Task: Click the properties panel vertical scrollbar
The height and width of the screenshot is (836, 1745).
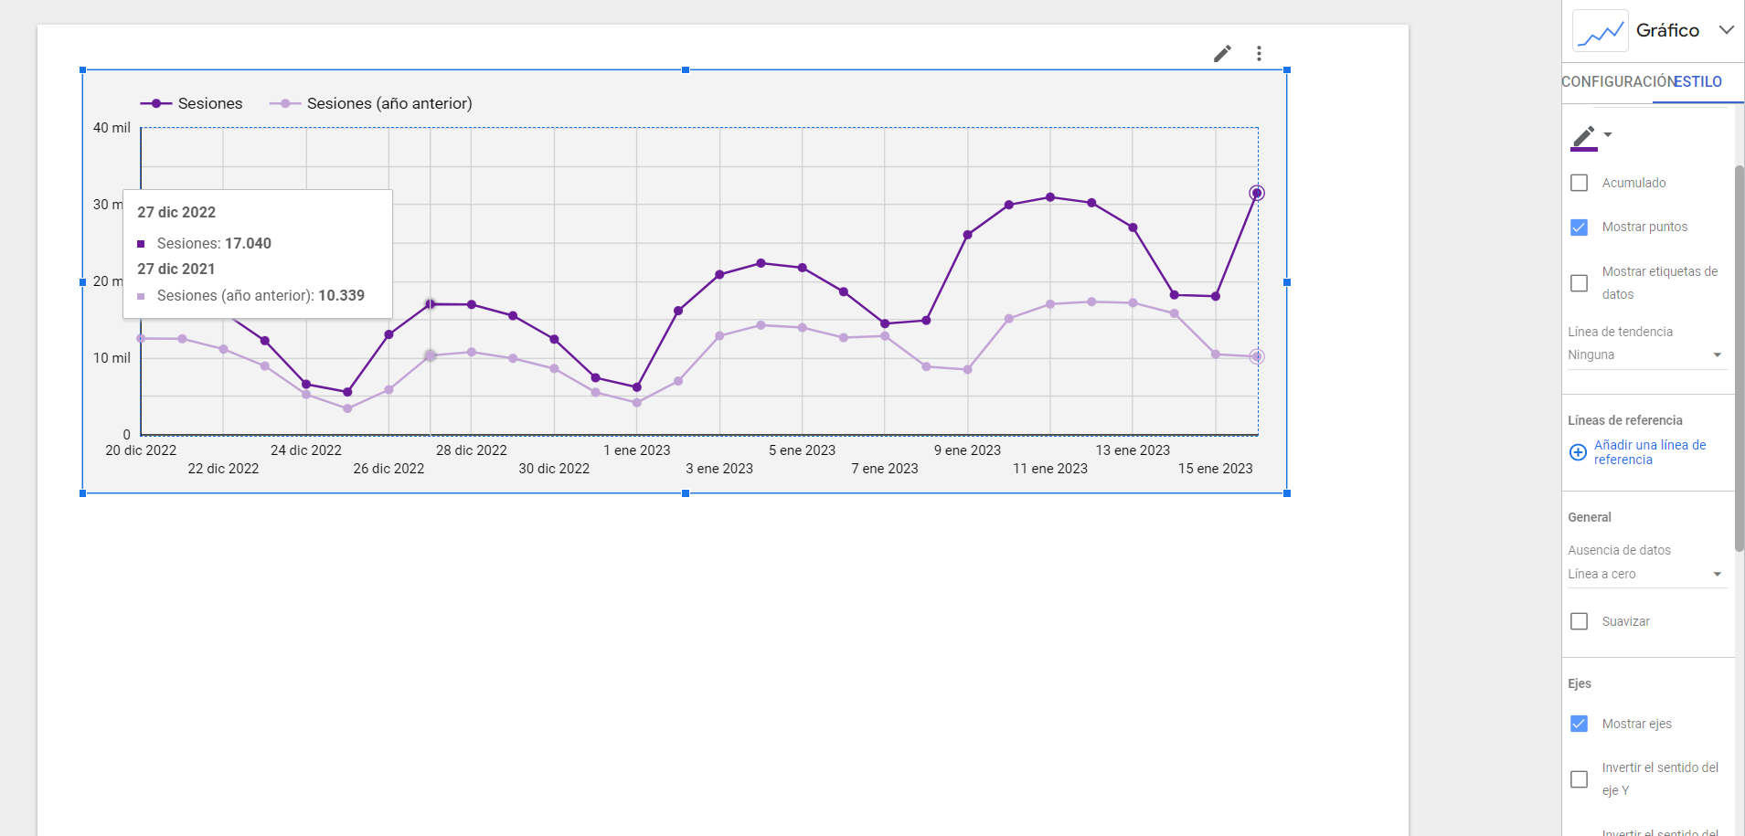Action: (1740, 356)
